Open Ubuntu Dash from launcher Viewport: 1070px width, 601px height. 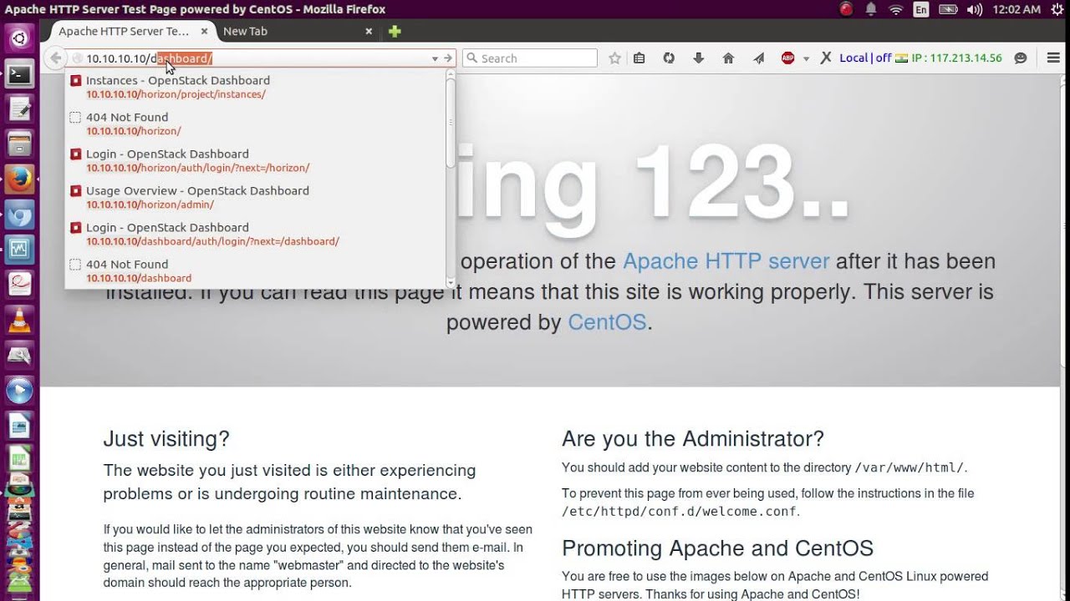coord(20,38)
